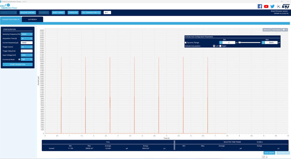Click the Trigger delay input field

27,51
